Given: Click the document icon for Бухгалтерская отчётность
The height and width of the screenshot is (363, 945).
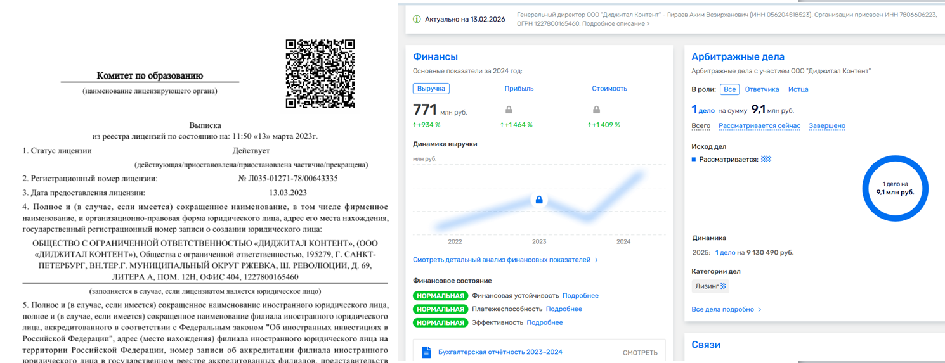Looking at the screenshot, I should tap(426, 352).
